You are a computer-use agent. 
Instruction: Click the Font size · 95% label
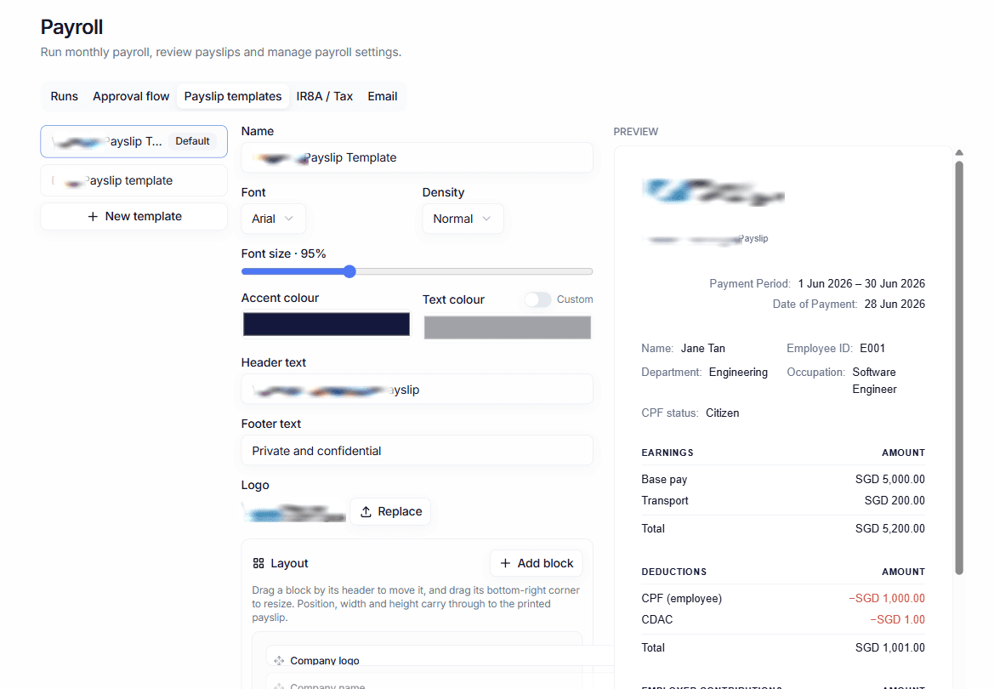tap(283, 253)
